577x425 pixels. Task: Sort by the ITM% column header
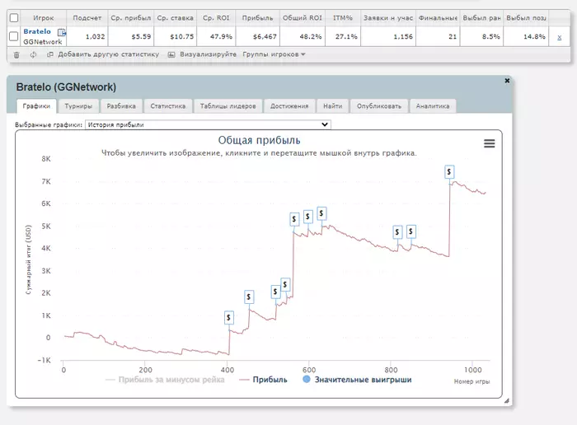(343, 17)
